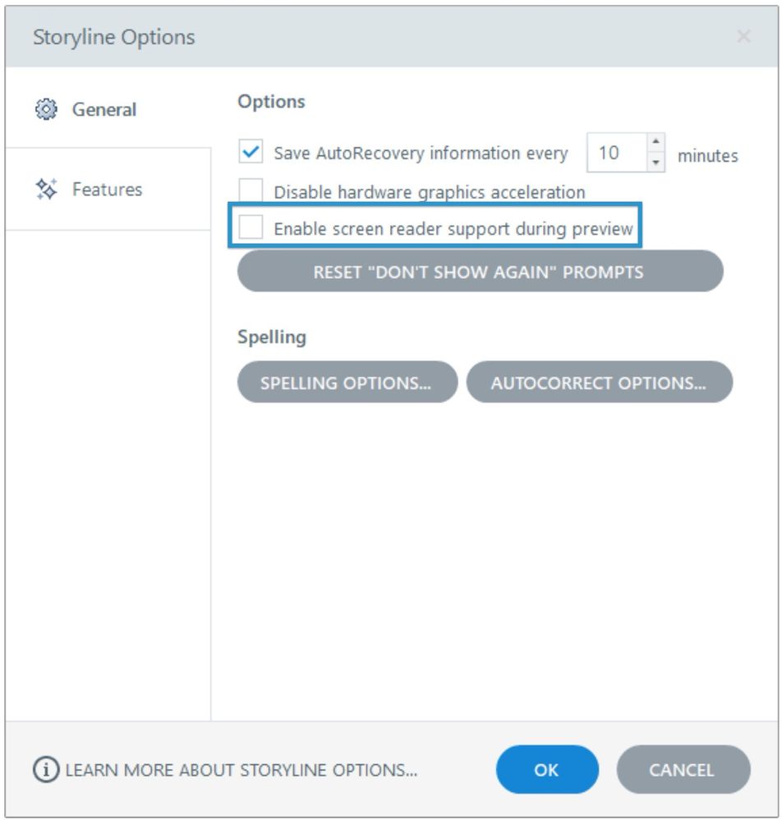Image resolution: width=782 pixels, height=820 pixels.
Task: Click the gear icon beside General
Action: [x=44, y=109]
